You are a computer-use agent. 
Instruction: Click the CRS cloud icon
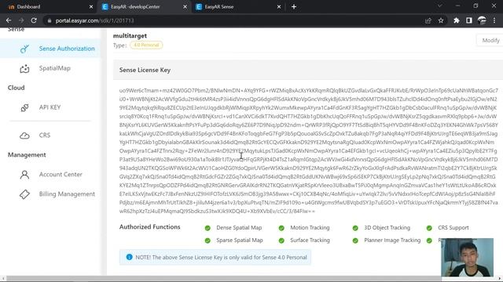tap(24, 136)
